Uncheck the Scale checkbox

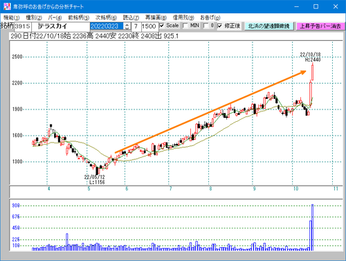click(x=162, y=26)
